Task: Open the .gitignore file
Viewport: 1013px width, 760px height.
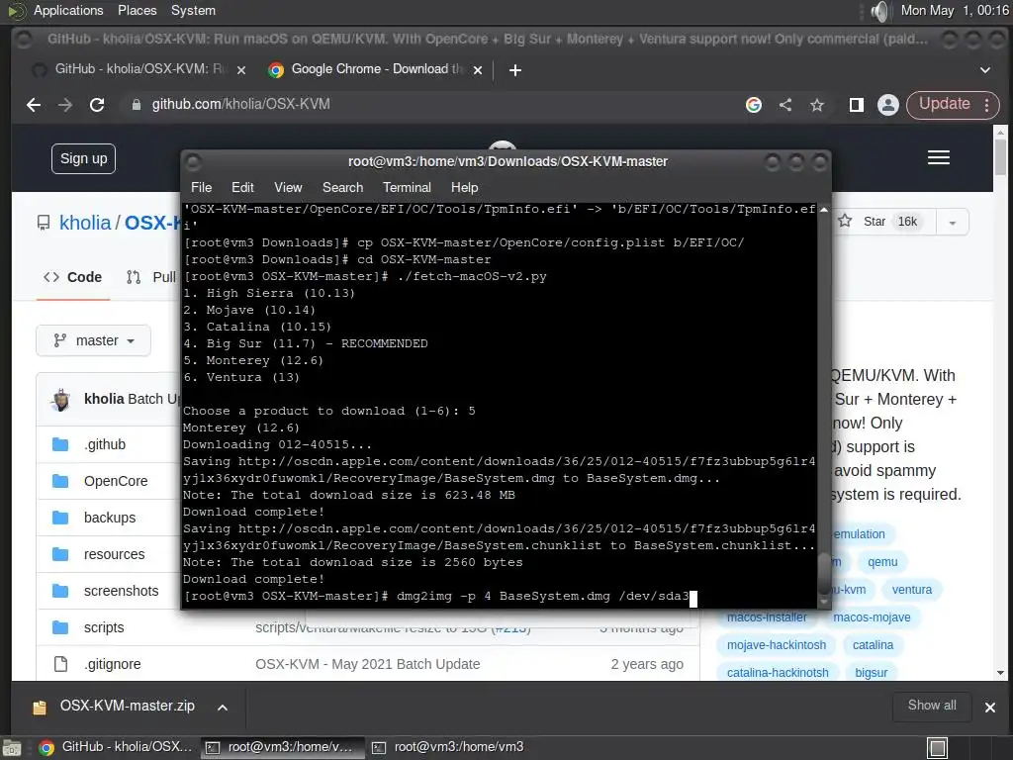Action: 113,664
